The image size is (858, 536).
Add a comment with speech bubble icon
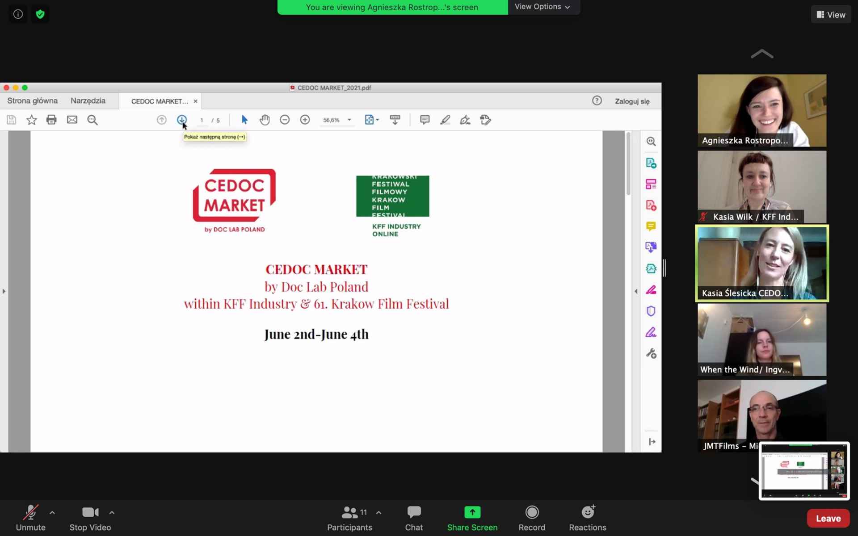[425, 120]
